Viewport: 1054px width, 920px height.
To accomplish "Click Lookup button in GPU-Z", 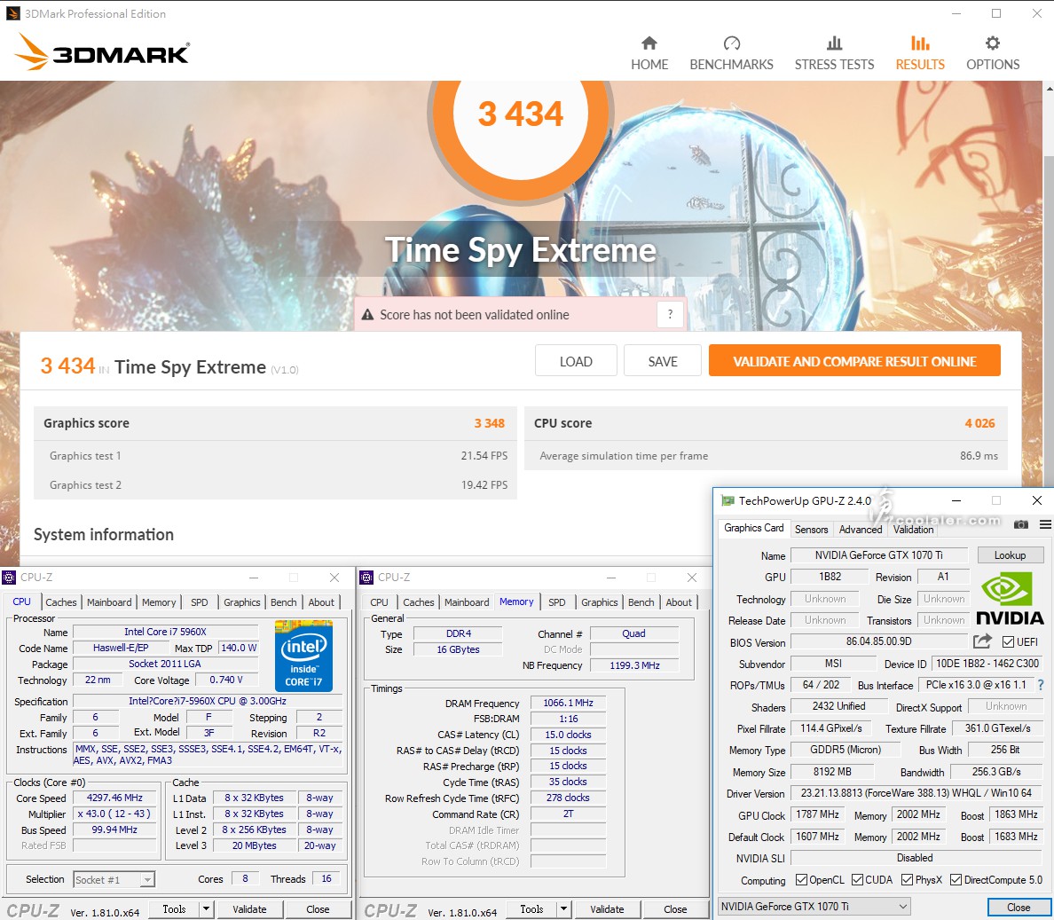I will pyautogui.click(x=1010, y=555).
